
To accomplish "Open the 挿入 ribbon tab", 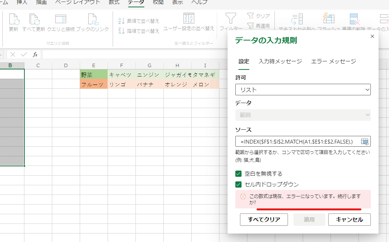I will pyautogui.click(x=22, y=2).
